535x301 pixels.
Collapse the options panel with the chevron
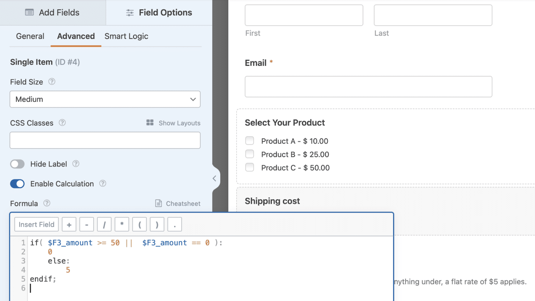pos(215,178)
